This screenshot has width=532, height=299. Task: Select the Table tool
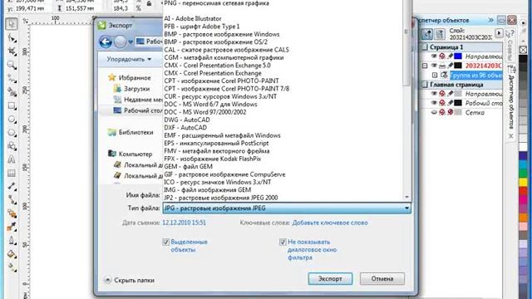12,173
